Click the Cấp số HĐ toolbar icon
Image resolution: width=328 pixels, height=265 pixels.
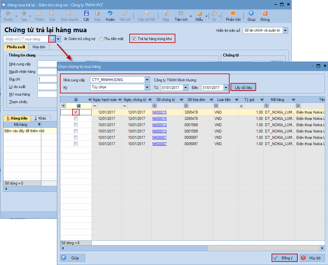[x=146, y=13]
